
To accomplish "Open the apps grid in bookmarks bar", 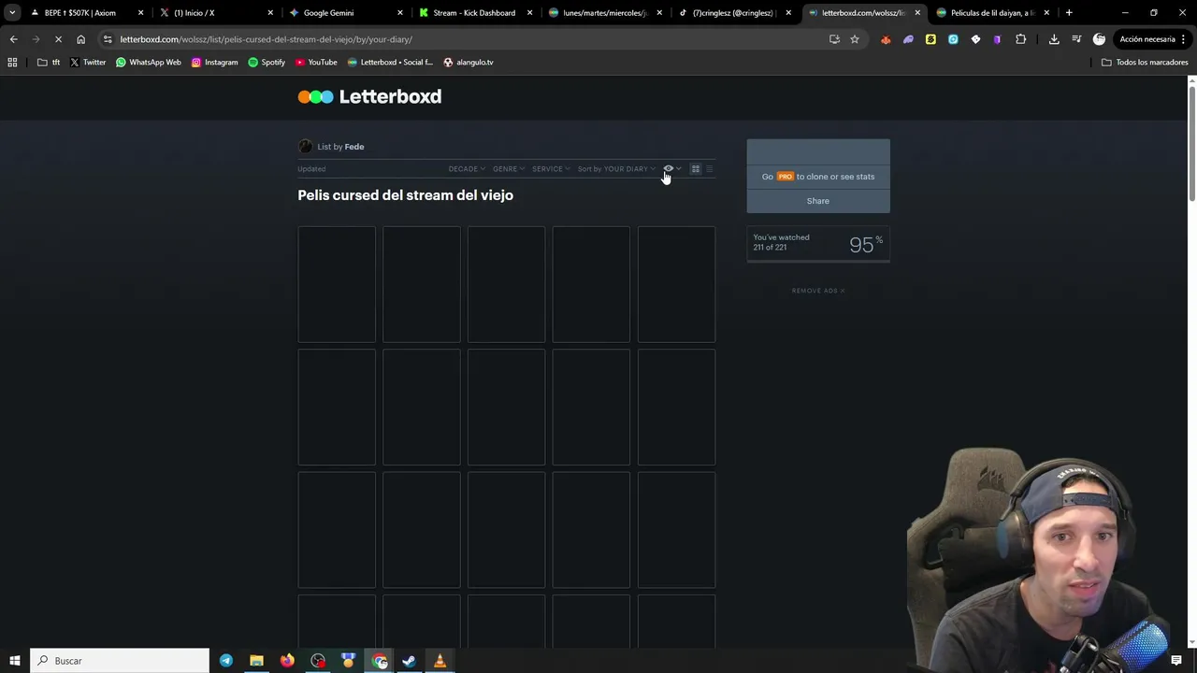I will click(12, 63).
